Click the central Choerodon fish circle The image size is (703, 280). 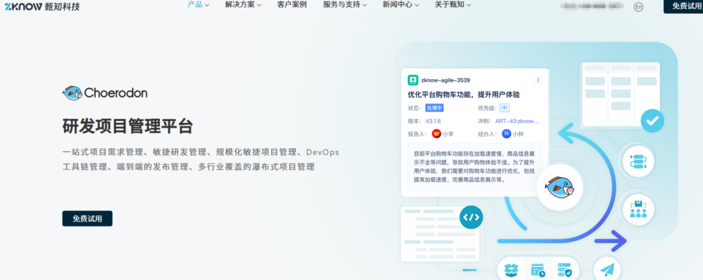tap(560, 187)
